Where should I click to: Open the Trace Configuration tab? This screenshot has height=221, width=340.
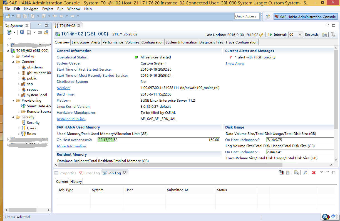pos(241,42)
